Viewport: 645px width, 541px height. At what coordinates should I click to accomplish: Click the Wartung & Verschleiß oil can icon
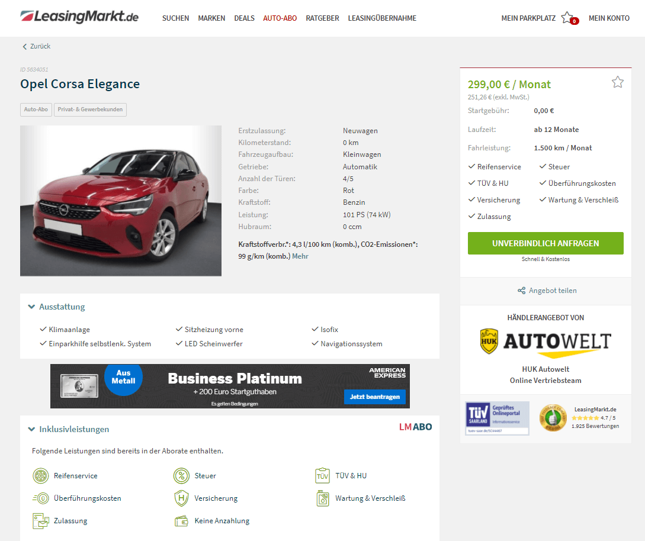pyautogui.click(x=322, y=498)
